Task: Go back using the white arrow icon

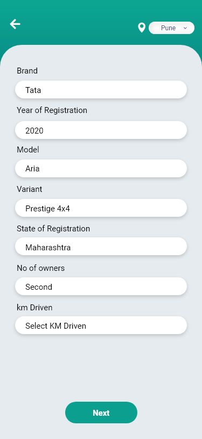Action: tap(15, 24)
